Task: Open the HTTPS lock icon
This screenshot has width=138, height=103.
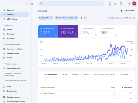Action: pyautogui.click(x=4, y=58)
